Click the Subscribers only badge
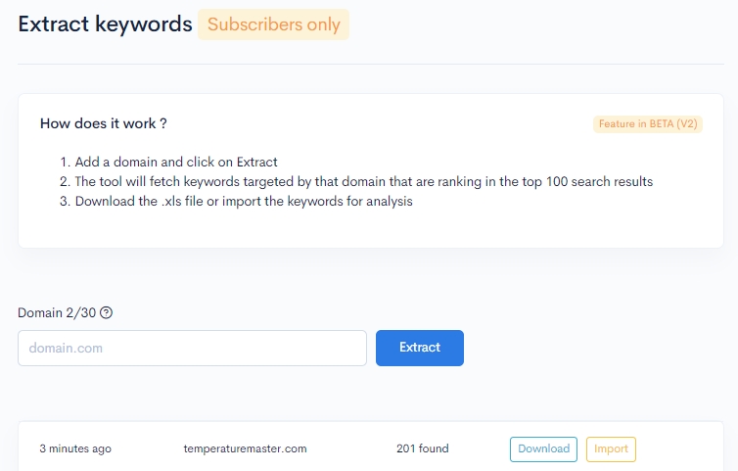738x471 pixels. 273,24
